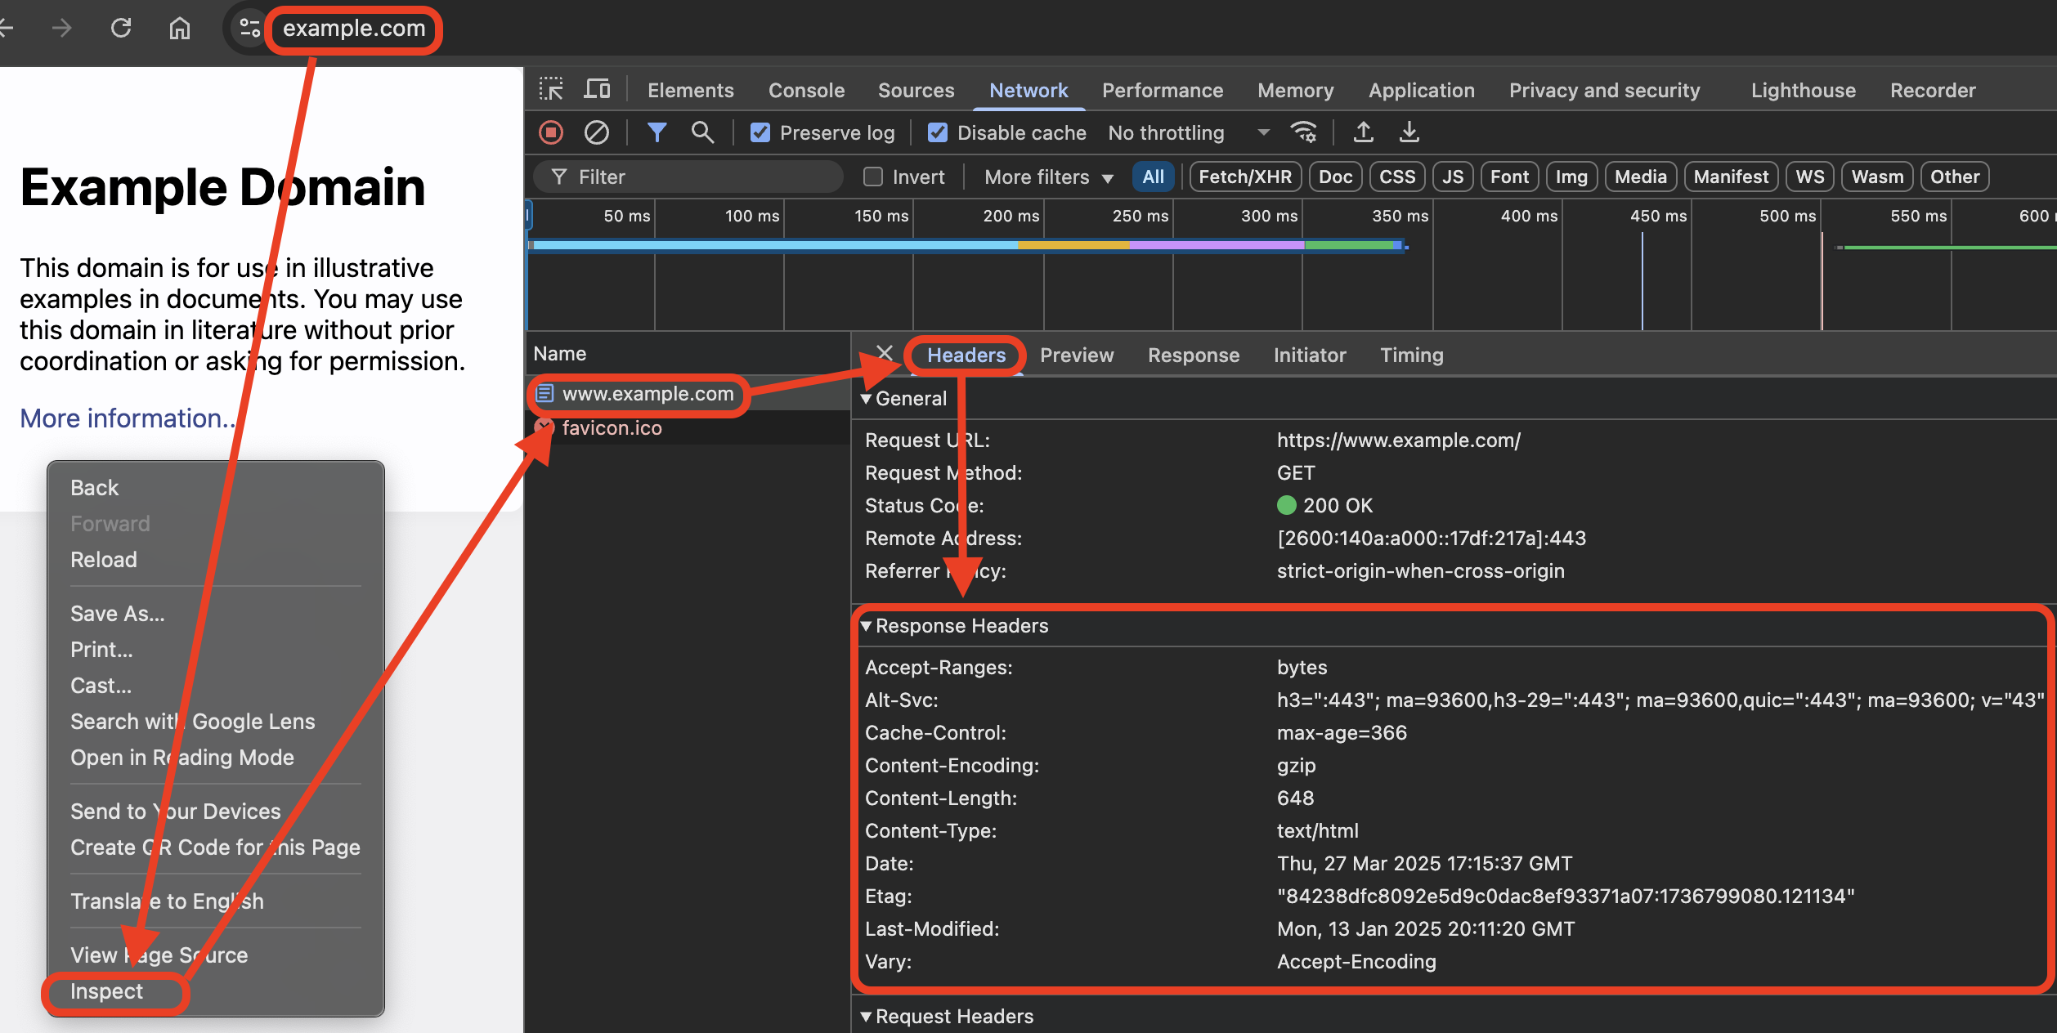
Task: Collapse the Response Headers section
Action: 866,626
